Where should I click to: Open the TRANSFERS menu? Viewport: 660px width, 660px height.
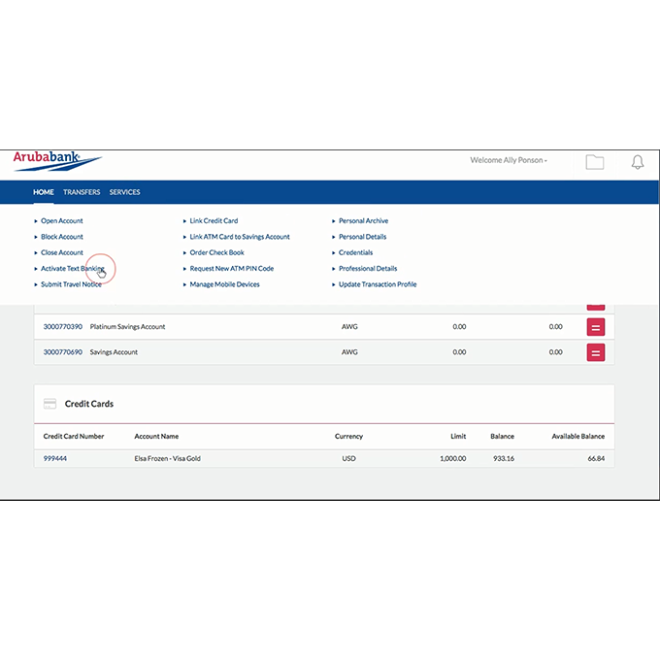coord(82,192)
